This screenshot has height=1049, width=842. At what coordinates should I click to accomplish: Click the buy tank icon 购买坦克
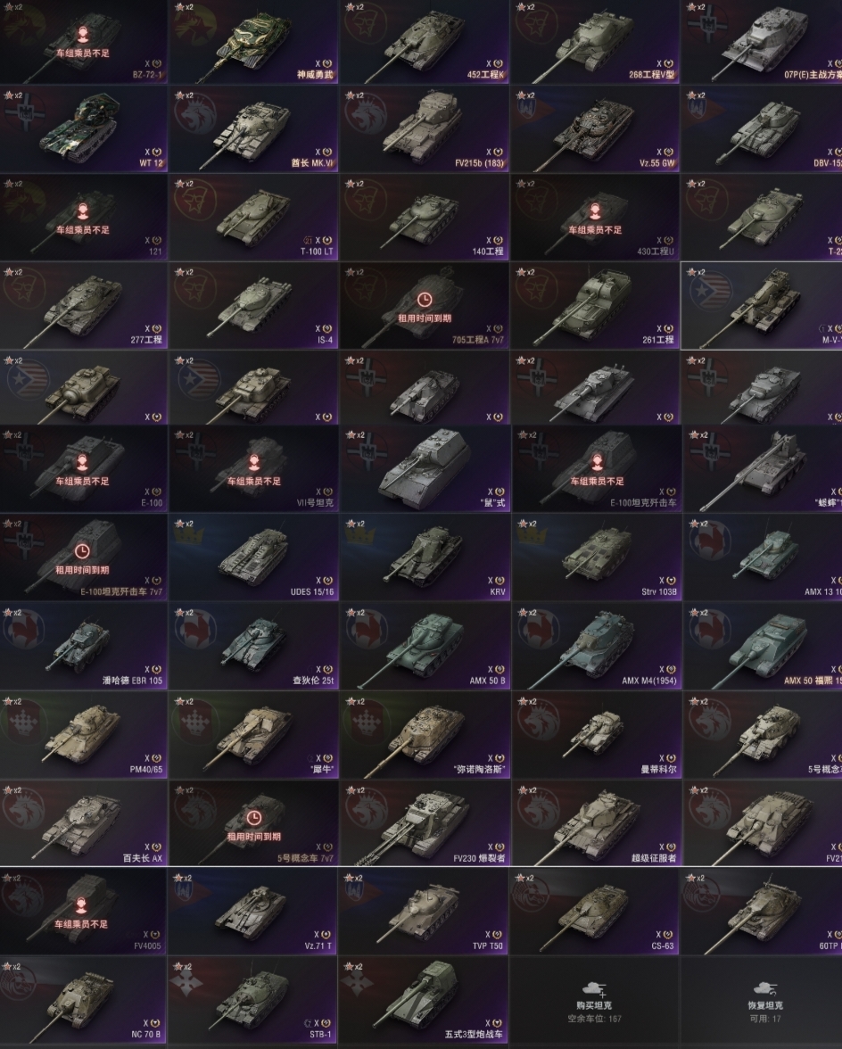[593, 988]
